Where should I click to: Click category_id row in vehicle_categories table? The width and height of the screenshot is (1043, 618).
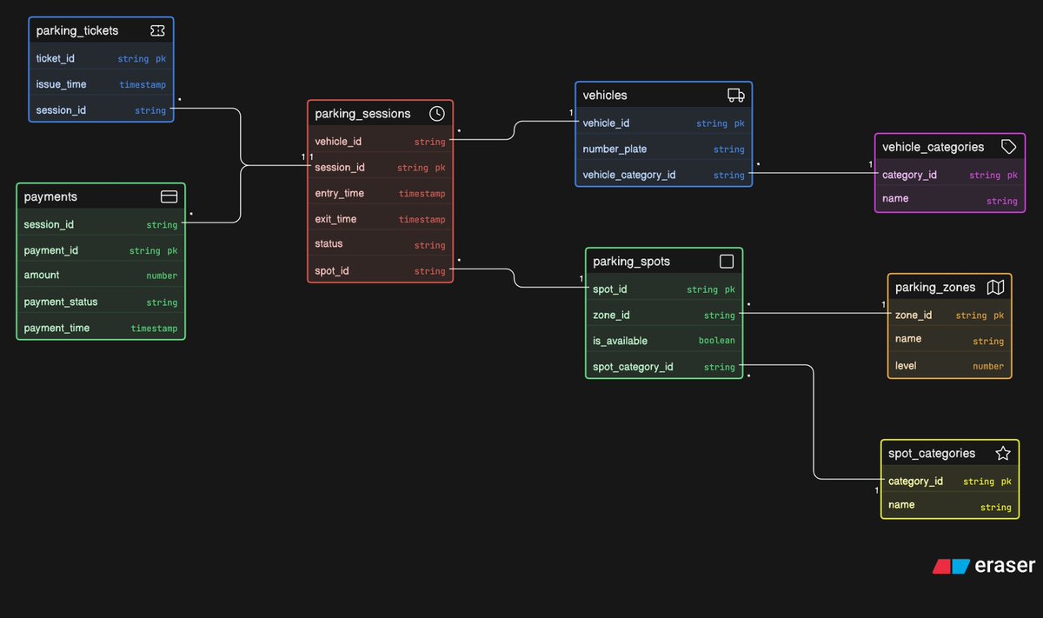tap(950, 175)
